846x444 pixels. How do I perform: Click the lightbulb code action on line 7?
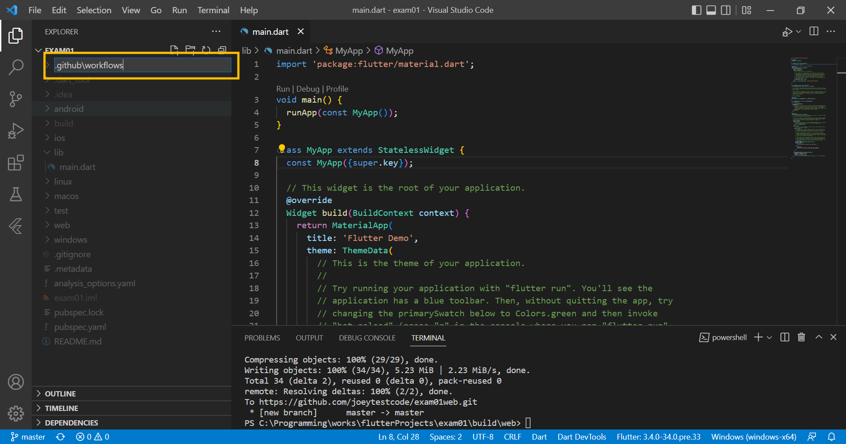click(x=282, y=148)
